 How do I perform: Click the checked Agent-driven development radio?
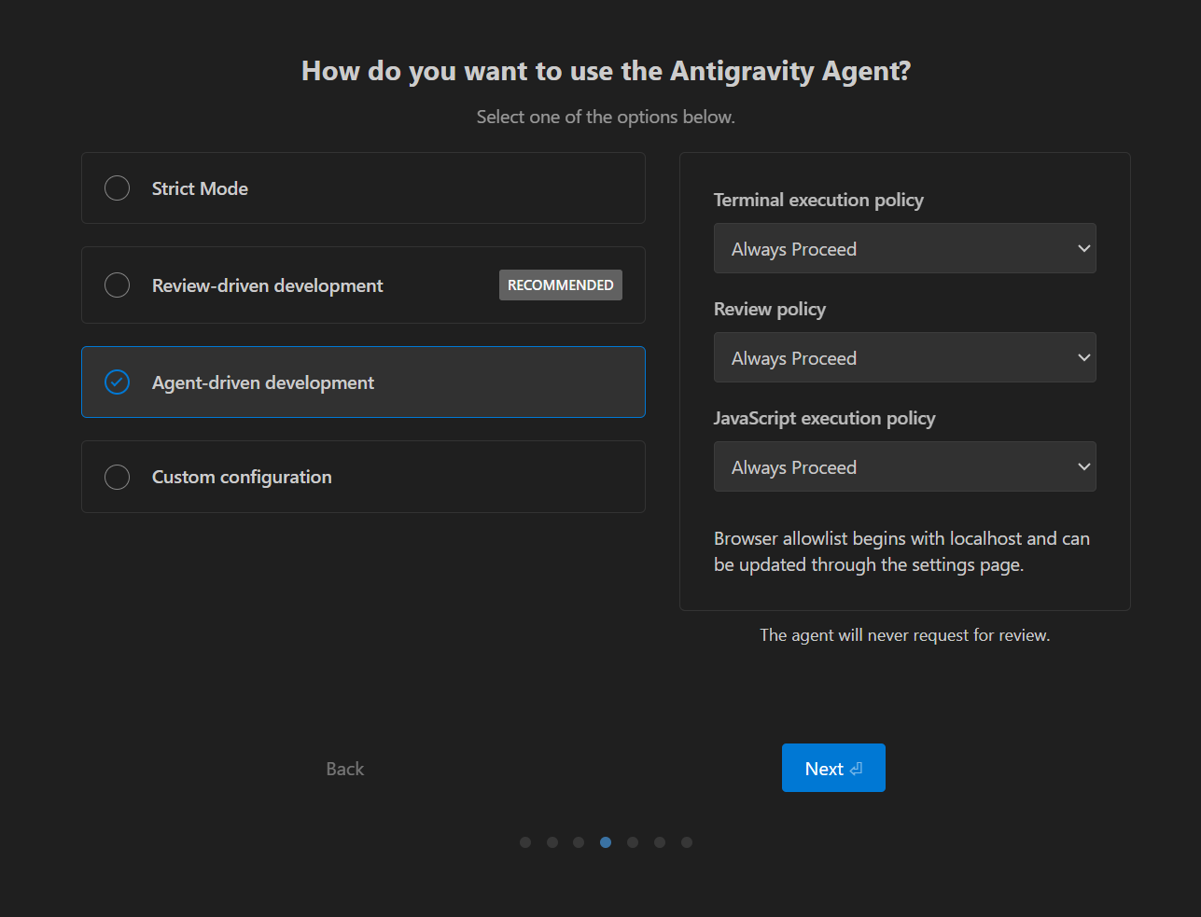tap(118, 382)
